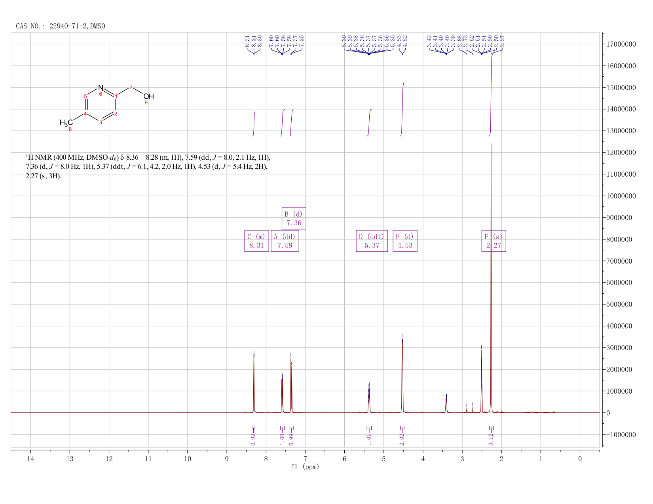
Task: Select integral value 1.00
Action: click(282, 439)
